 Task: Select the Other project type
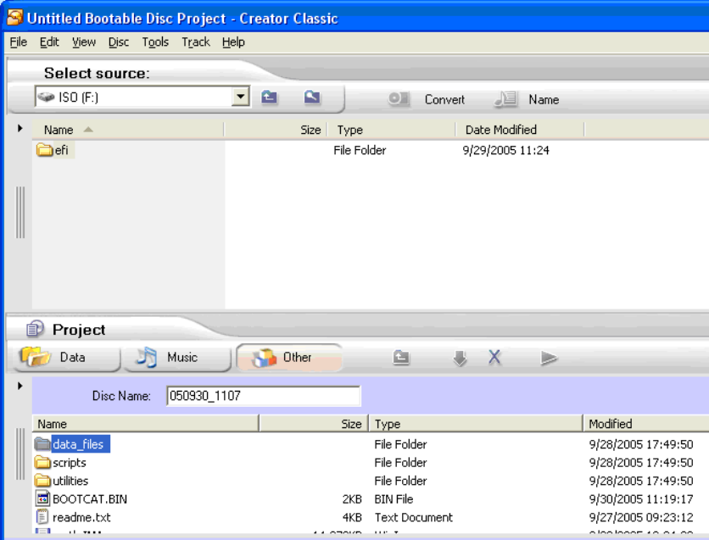(288, 358)
